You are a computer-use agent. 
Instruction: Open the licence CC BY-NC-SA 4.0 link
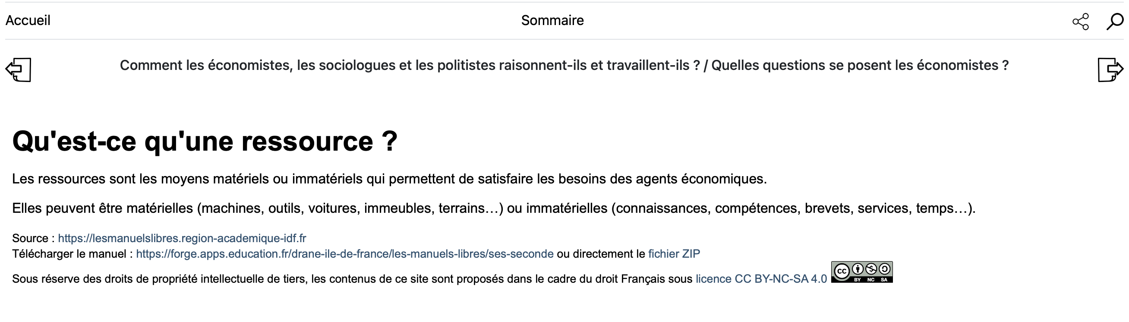761,279
